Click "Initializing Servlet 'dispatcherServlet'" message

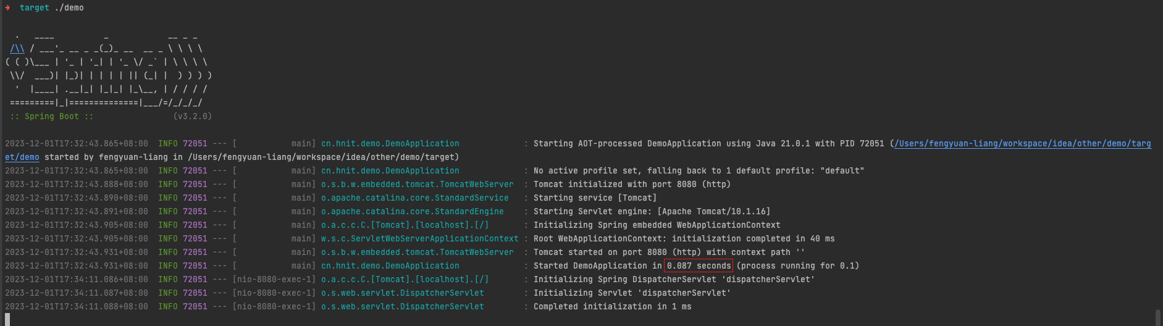[x=632, y=293]
